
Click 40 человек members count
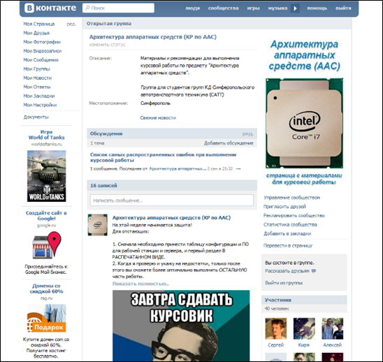pos(277,309)
